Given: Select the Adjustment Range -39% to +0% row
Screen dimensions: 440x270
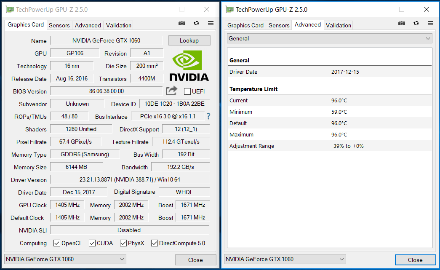Looking at the screenshot, I should 329,146.
